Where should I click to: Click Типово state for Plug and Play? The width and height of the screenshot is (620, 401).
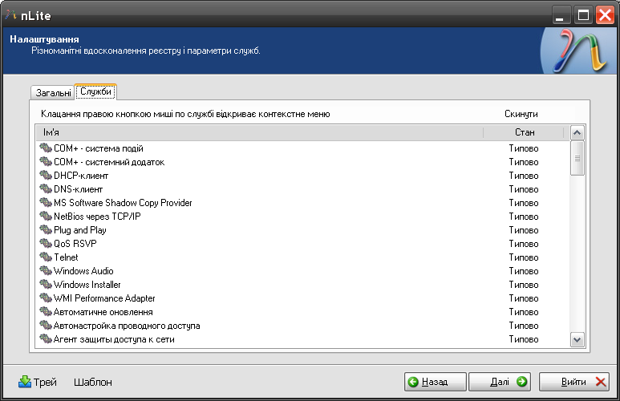524,230
